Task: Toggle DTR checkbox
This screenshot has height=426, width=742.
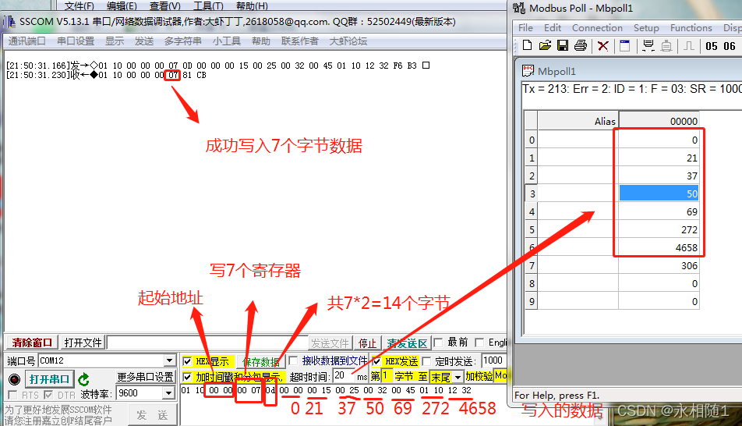Action: [48, 395]
